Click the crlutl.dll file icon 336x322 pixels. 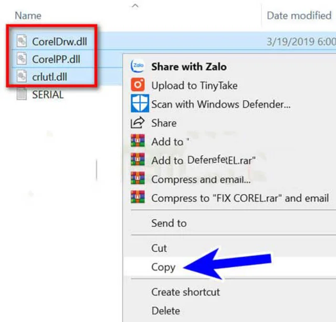22,76
